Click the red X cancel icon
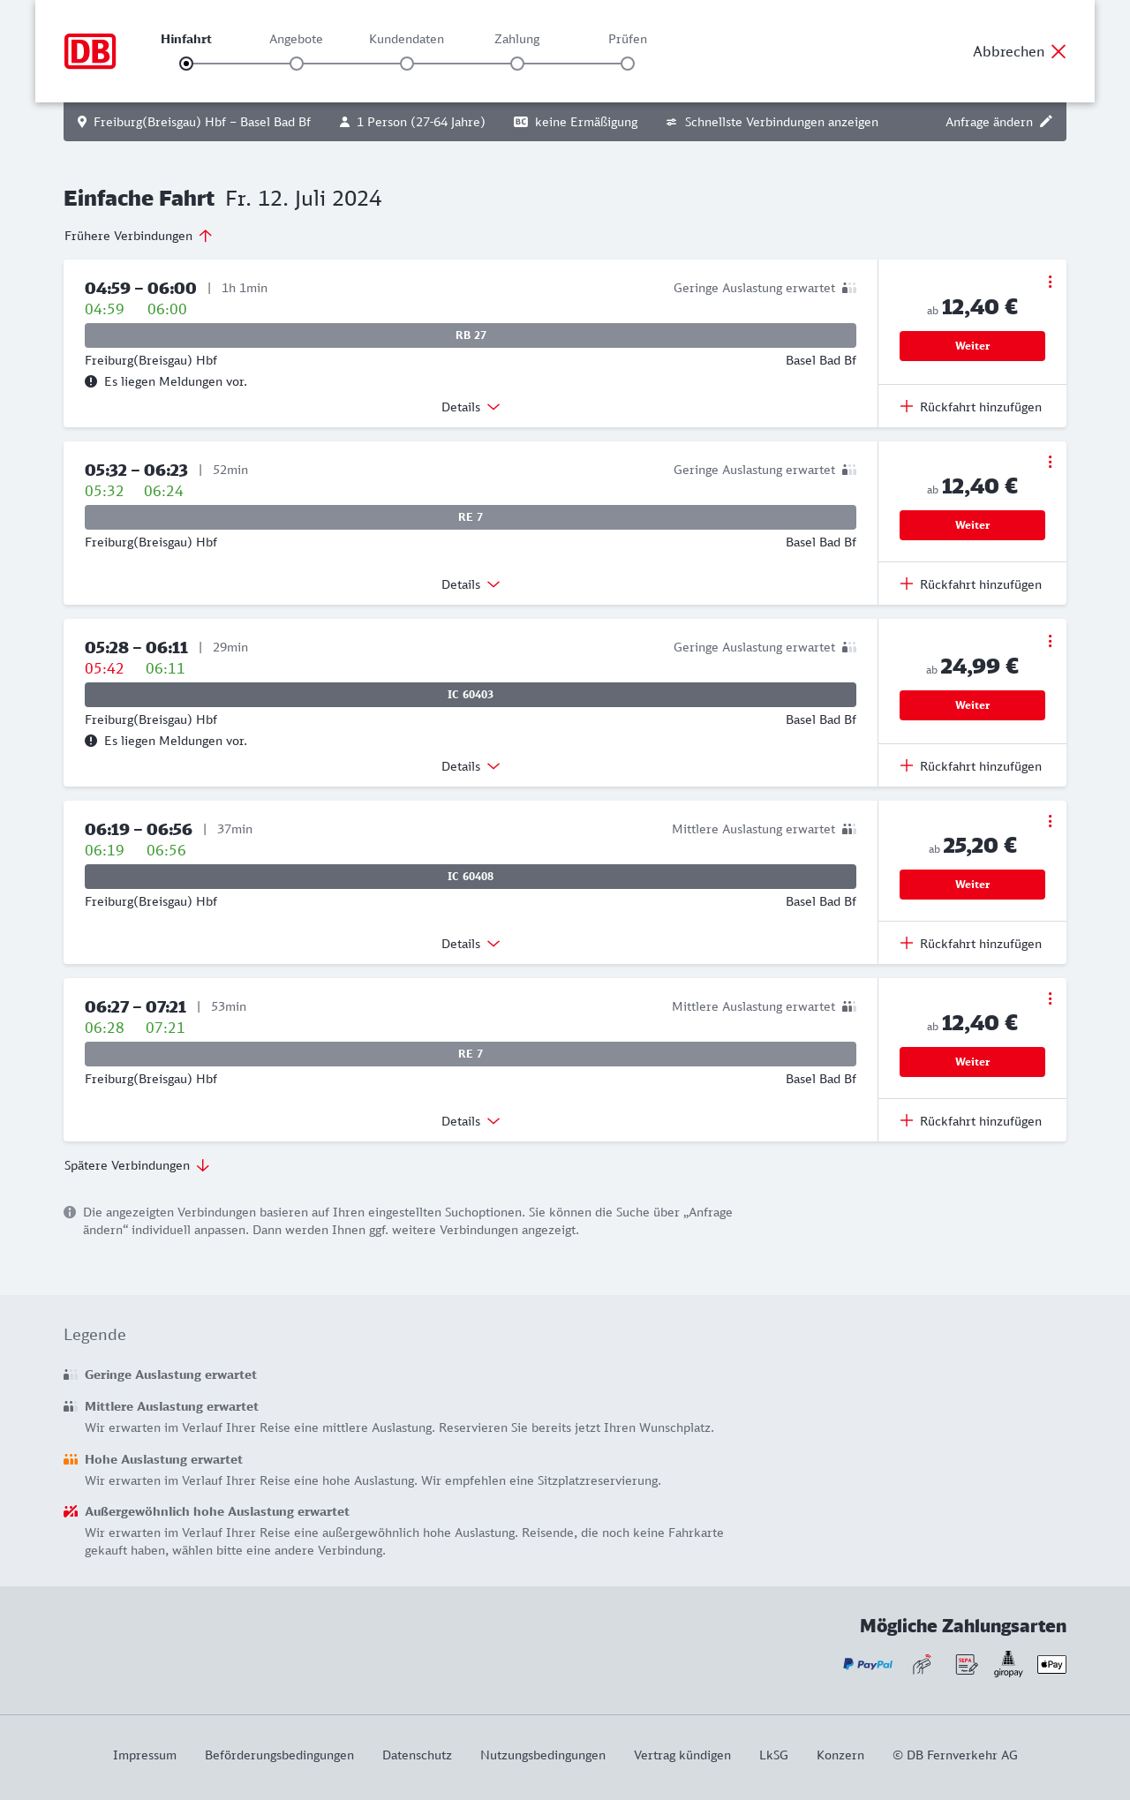 [1058, 51]
